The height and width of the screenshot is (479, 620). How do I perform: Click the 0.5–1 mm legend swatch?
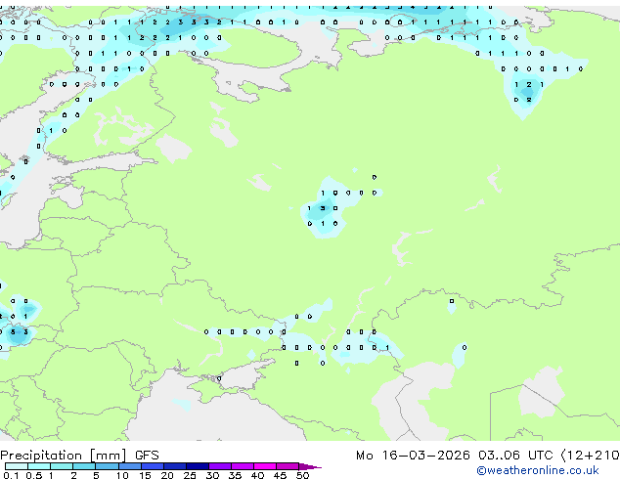pyautogui.click(x=39, y=466)
